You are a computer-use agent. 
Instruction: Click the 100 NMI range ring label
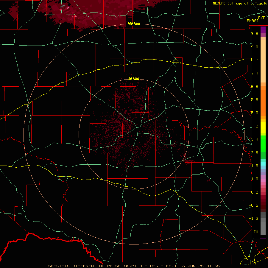coord(134,24)
